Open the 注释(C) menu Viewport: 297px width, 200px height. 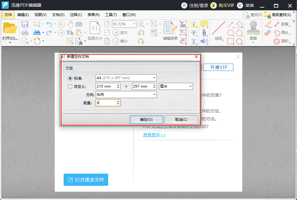(x=76, y=15)
